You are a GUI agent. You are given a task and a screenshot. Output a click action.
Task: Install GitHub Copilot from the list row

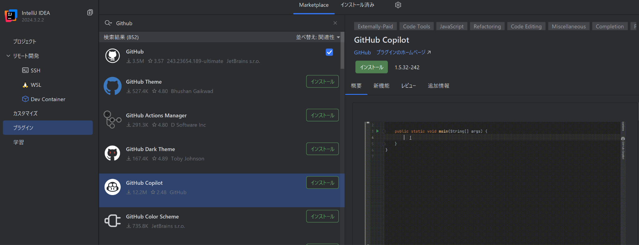click(x=322, y=183)
